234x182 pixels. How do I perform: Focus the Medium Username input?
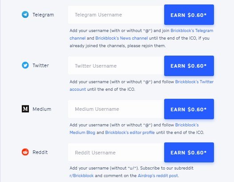point(116,109)
